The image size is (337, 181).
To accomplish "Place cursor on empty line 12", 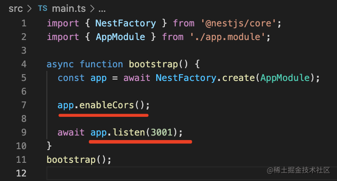I will click(x=191, y=173).
